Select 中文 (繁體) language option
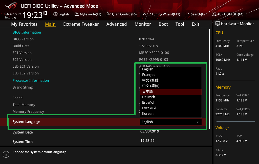 (x=171, y=80)
